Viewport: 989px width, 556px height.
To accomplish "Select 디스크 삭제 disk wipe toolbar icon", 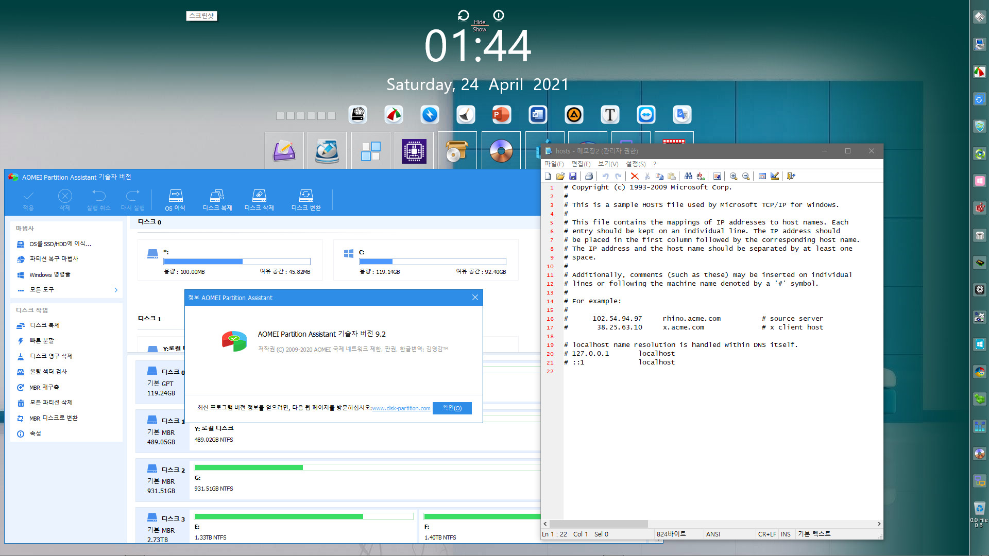I will pyautogui.click(x=259, y=196).
